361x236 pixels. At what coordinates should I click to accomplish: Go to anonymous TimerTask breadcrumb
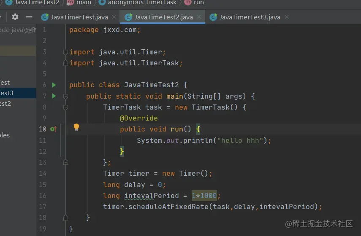(x=142, y=3)
